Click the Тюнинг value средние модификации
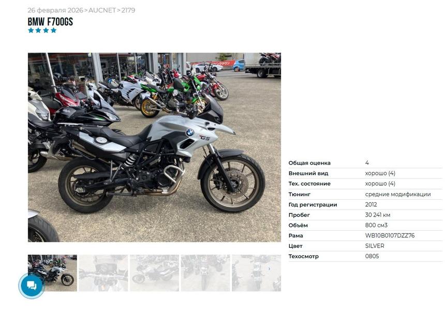The height and width of the screenshot is (336, 445). [398, 194]
